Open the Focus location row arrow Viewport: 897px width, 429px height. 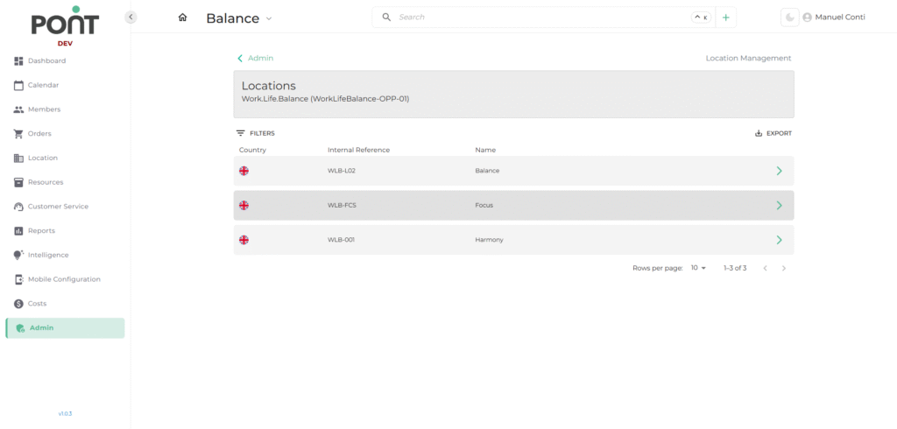tap(779, 205)
